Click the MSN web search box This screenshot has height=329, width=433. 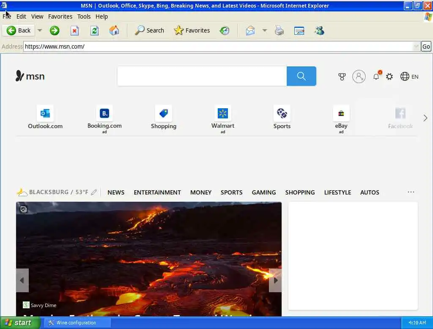202,76
